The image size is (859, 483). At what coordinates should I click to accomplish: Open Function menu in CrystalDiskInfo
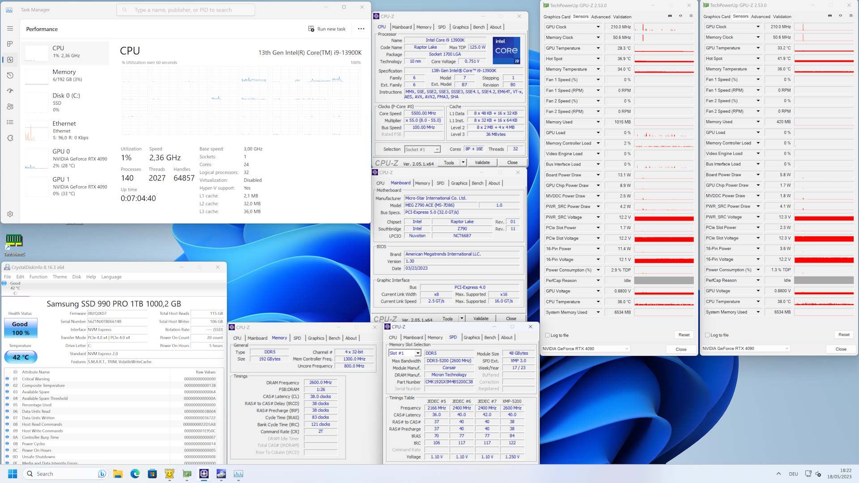coord(38,277)
